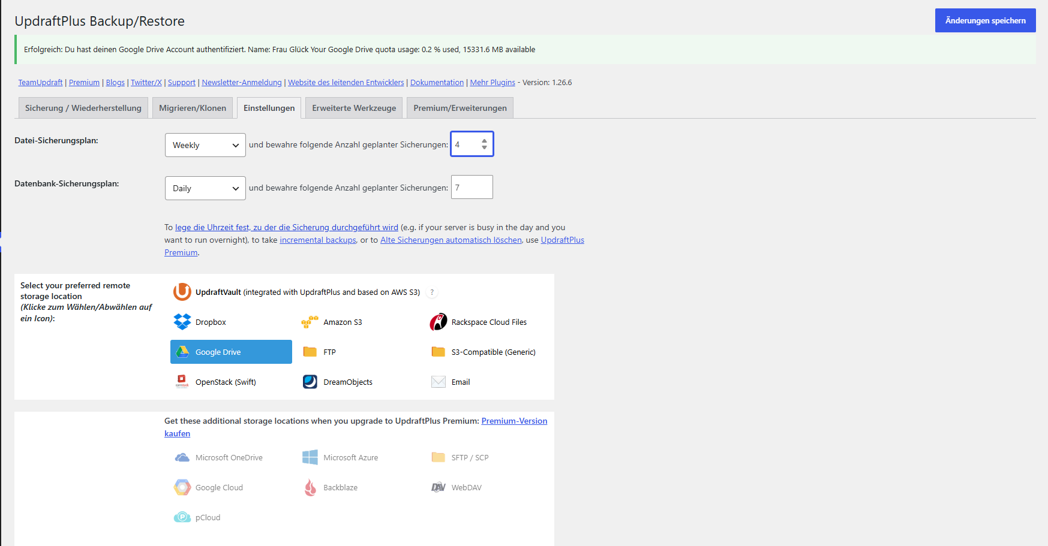Click the Änderungen speichern button
The image size is (1048, 546).
tap(986, 20)
